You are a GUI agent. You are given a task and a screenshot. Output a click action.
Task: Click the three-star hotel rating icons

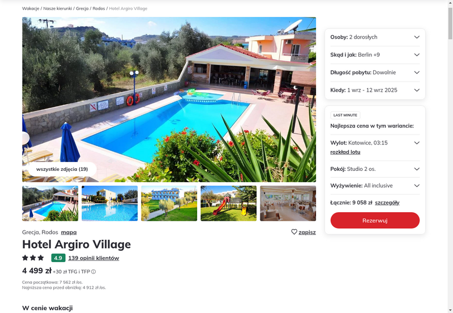coord(33,258)
